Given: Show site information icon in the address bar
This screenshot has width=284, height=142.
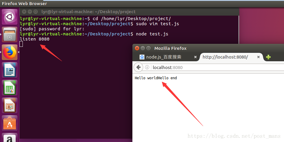Looking at the screenshot, I should tap(147, 68).
